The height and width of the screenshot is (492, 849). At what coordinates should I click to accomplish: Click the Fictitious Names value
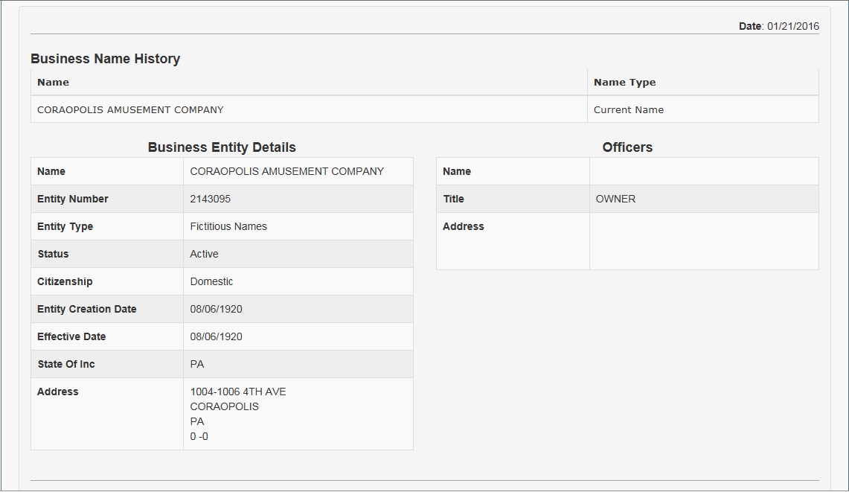pyautogui.click(x=228, y=226)
